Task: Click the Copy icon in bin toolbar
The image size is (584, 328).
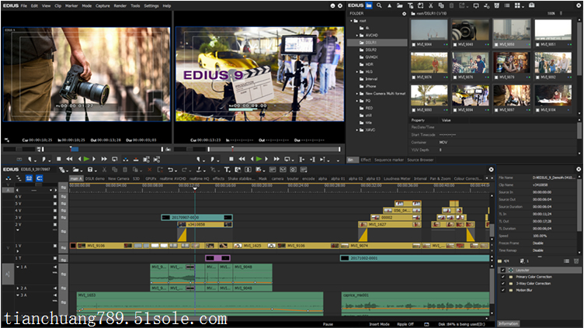Action: (x=441, y=5)
